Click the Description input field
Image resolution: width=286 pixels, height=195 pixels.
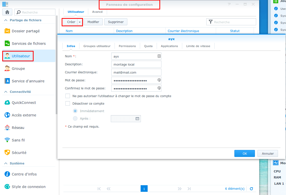click(x=136, y=64)
